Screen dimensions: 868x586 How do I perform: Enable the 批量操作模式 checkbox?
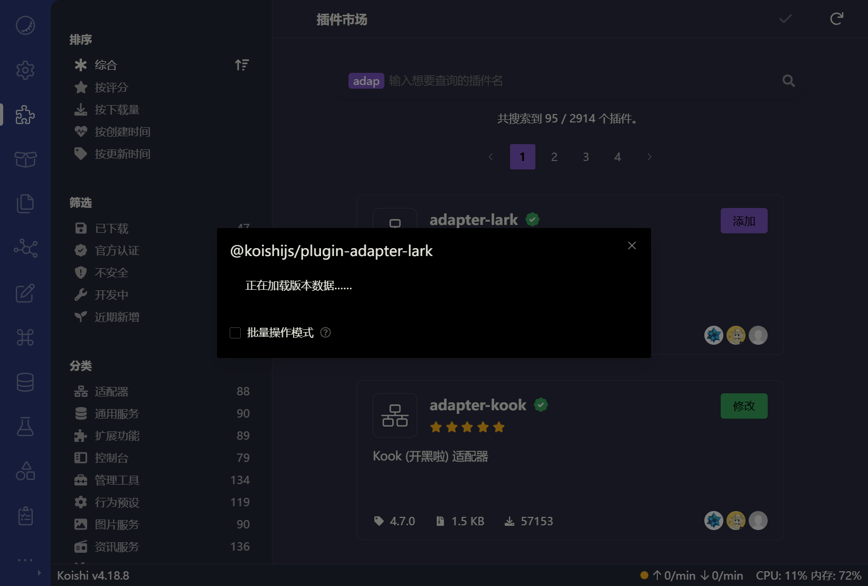tap(235, 333)
